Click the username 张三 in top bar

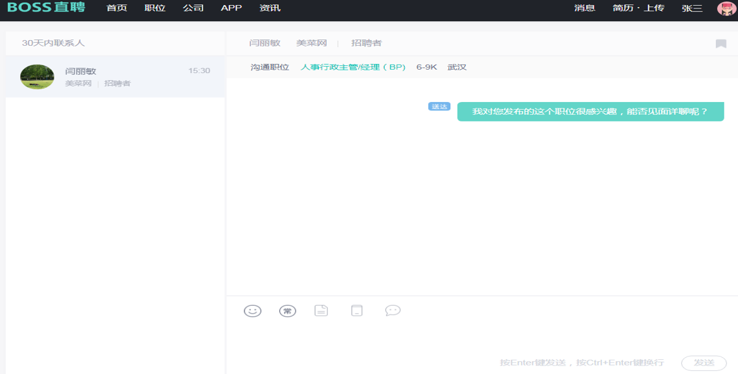[x=692, y=8]
